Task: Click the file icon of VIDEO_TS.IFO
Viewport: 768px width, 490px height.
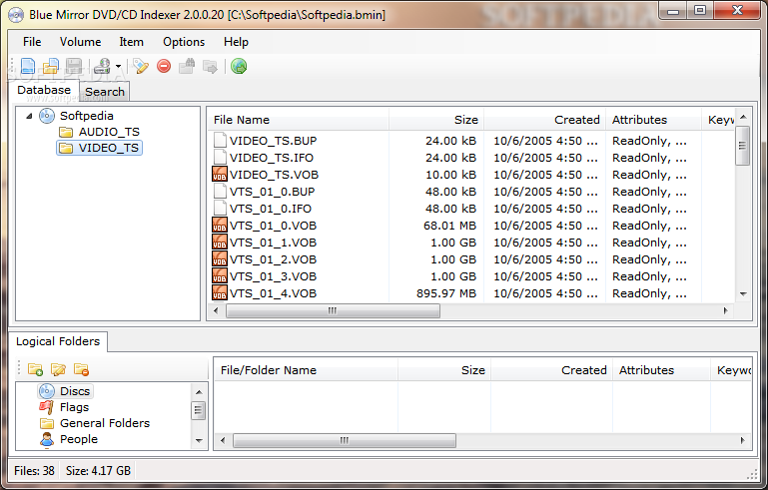Action: 220,157
